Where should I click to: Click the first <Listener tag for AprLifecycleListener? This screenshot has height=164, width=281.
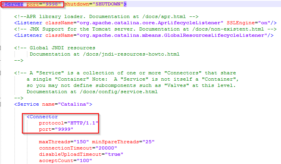[28, 23]
